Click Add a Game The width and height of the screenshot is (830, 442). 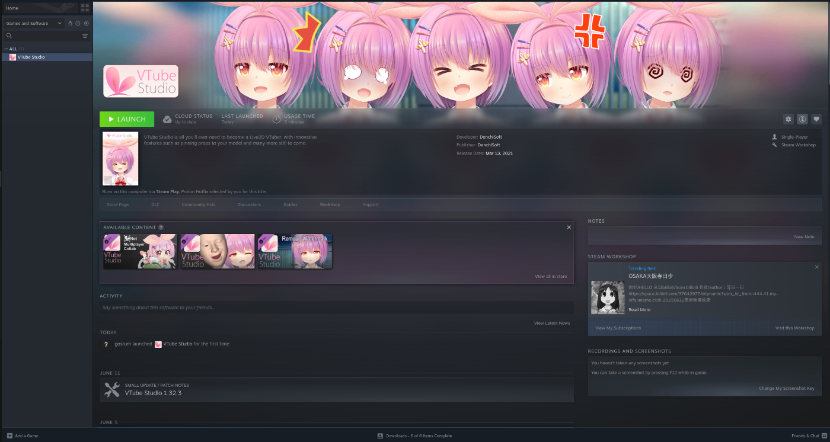click(21, 435)
